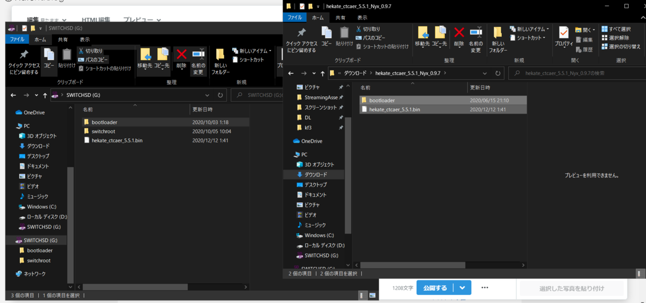This screenshot has width=646, height=303.
Task: Open ファイル menu in hekate window
Action: click(294, 17)
